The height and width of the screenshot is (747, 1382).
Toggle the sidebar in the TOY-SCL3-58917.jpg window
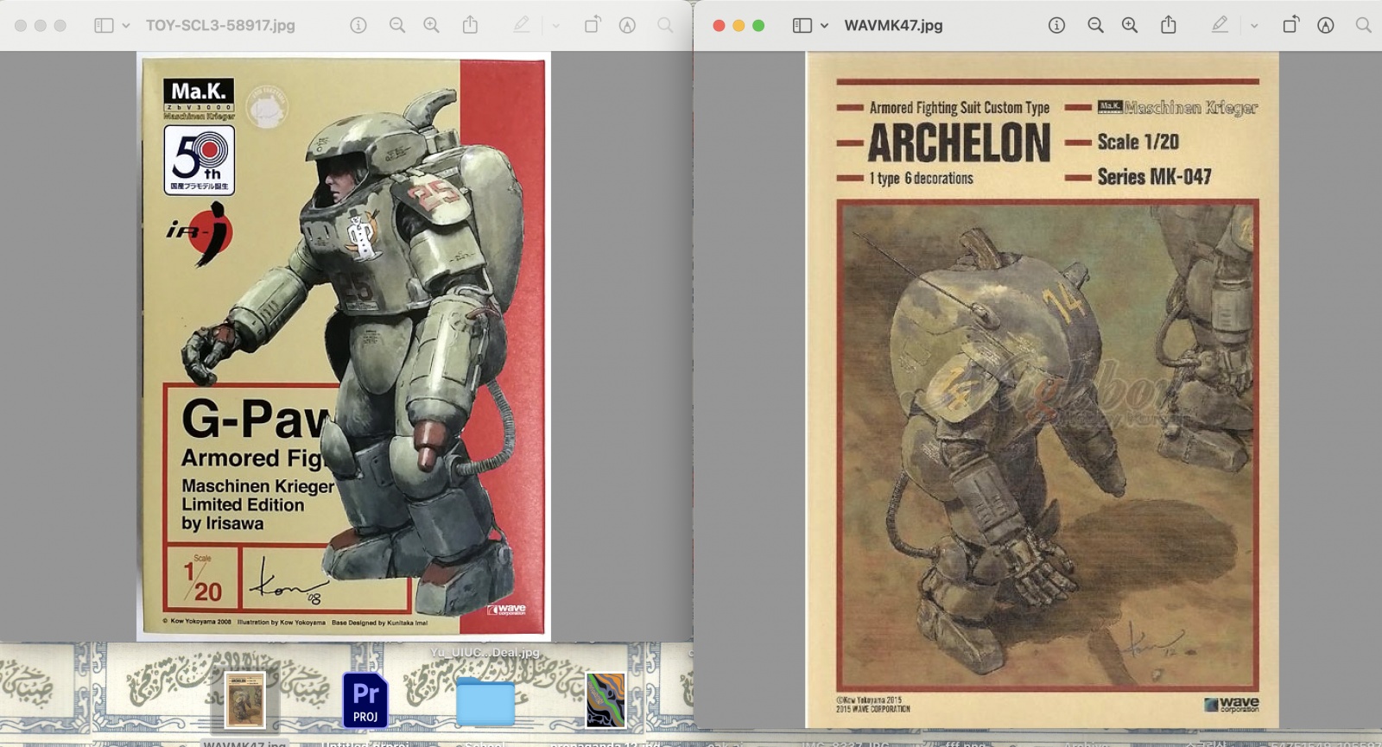(104, 26)
